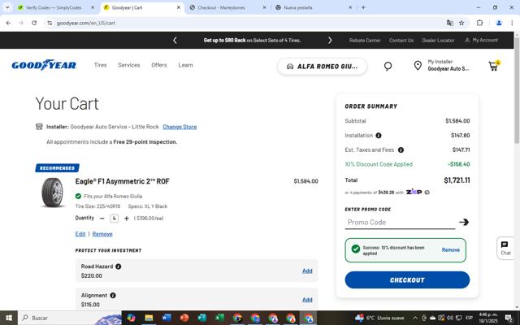Click the Alfa Romeo Giulia vehicle selector
This screenshot has width=520, height=325.
(x=322, y=67)
